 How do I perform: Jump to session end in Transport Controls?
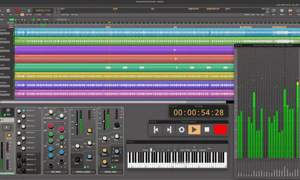point(169,130)
